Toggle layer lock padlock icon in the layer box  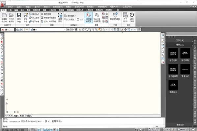coord(32,30)
